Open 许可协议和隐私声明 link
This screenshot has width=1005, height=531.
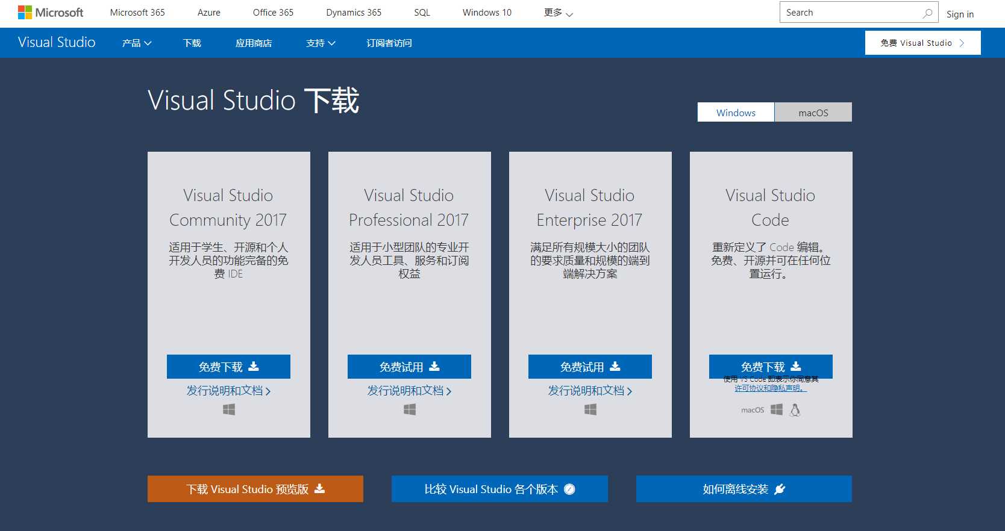(x=770, y=388)
